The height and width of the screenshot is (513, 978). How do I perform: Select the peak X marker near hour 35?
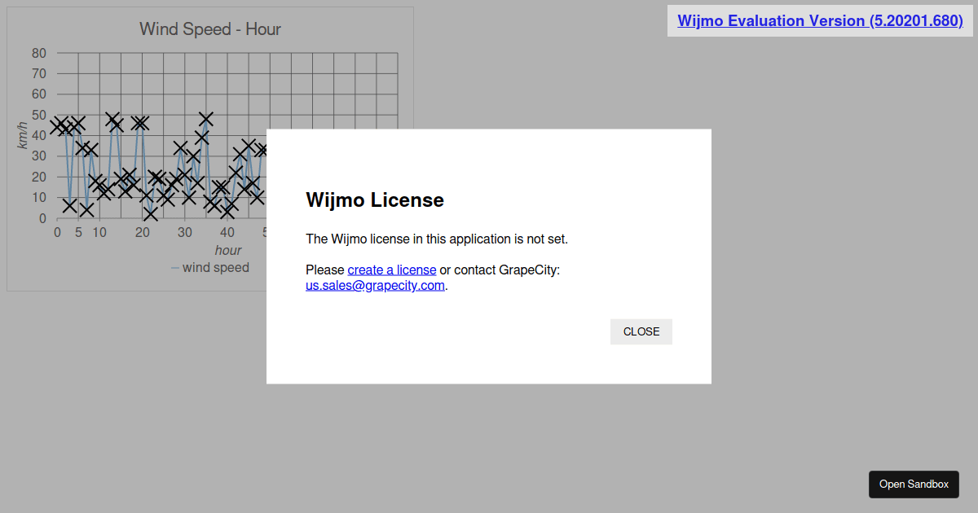click(x=206, y=120)
